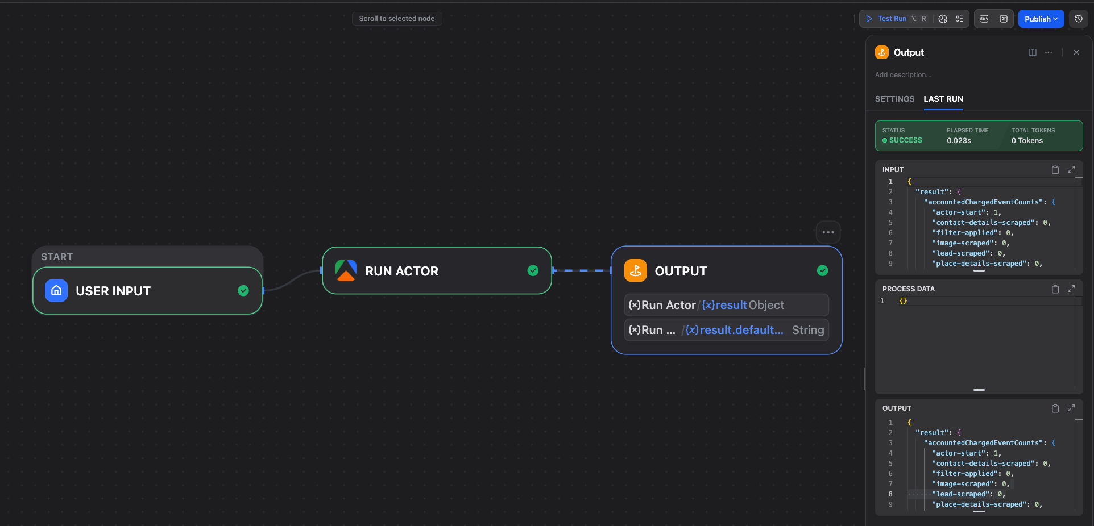Open the result.default String mapping selector
Viewport: 1094px width, 526px height.
click(x=726, y=329)
